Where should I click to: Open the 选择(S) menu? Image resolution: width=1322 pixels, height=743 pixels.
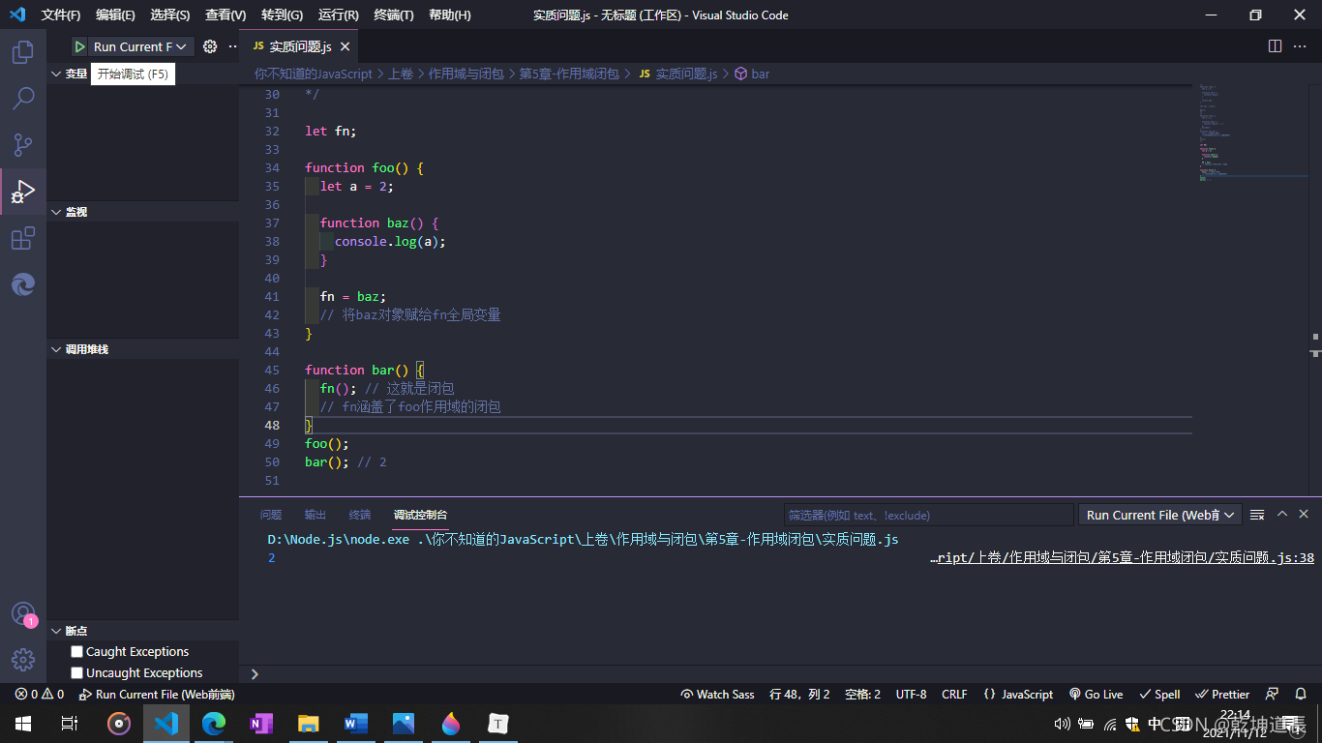[x=170, y=15]
